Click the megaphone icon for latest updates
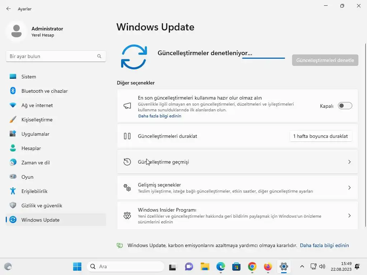367x275 pixels. (x=127, y=106)
